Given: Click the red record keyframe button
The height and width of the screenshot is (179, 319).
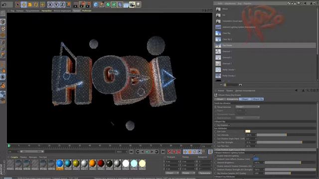Looking at the screenshot, I should [x=169, y=152].
